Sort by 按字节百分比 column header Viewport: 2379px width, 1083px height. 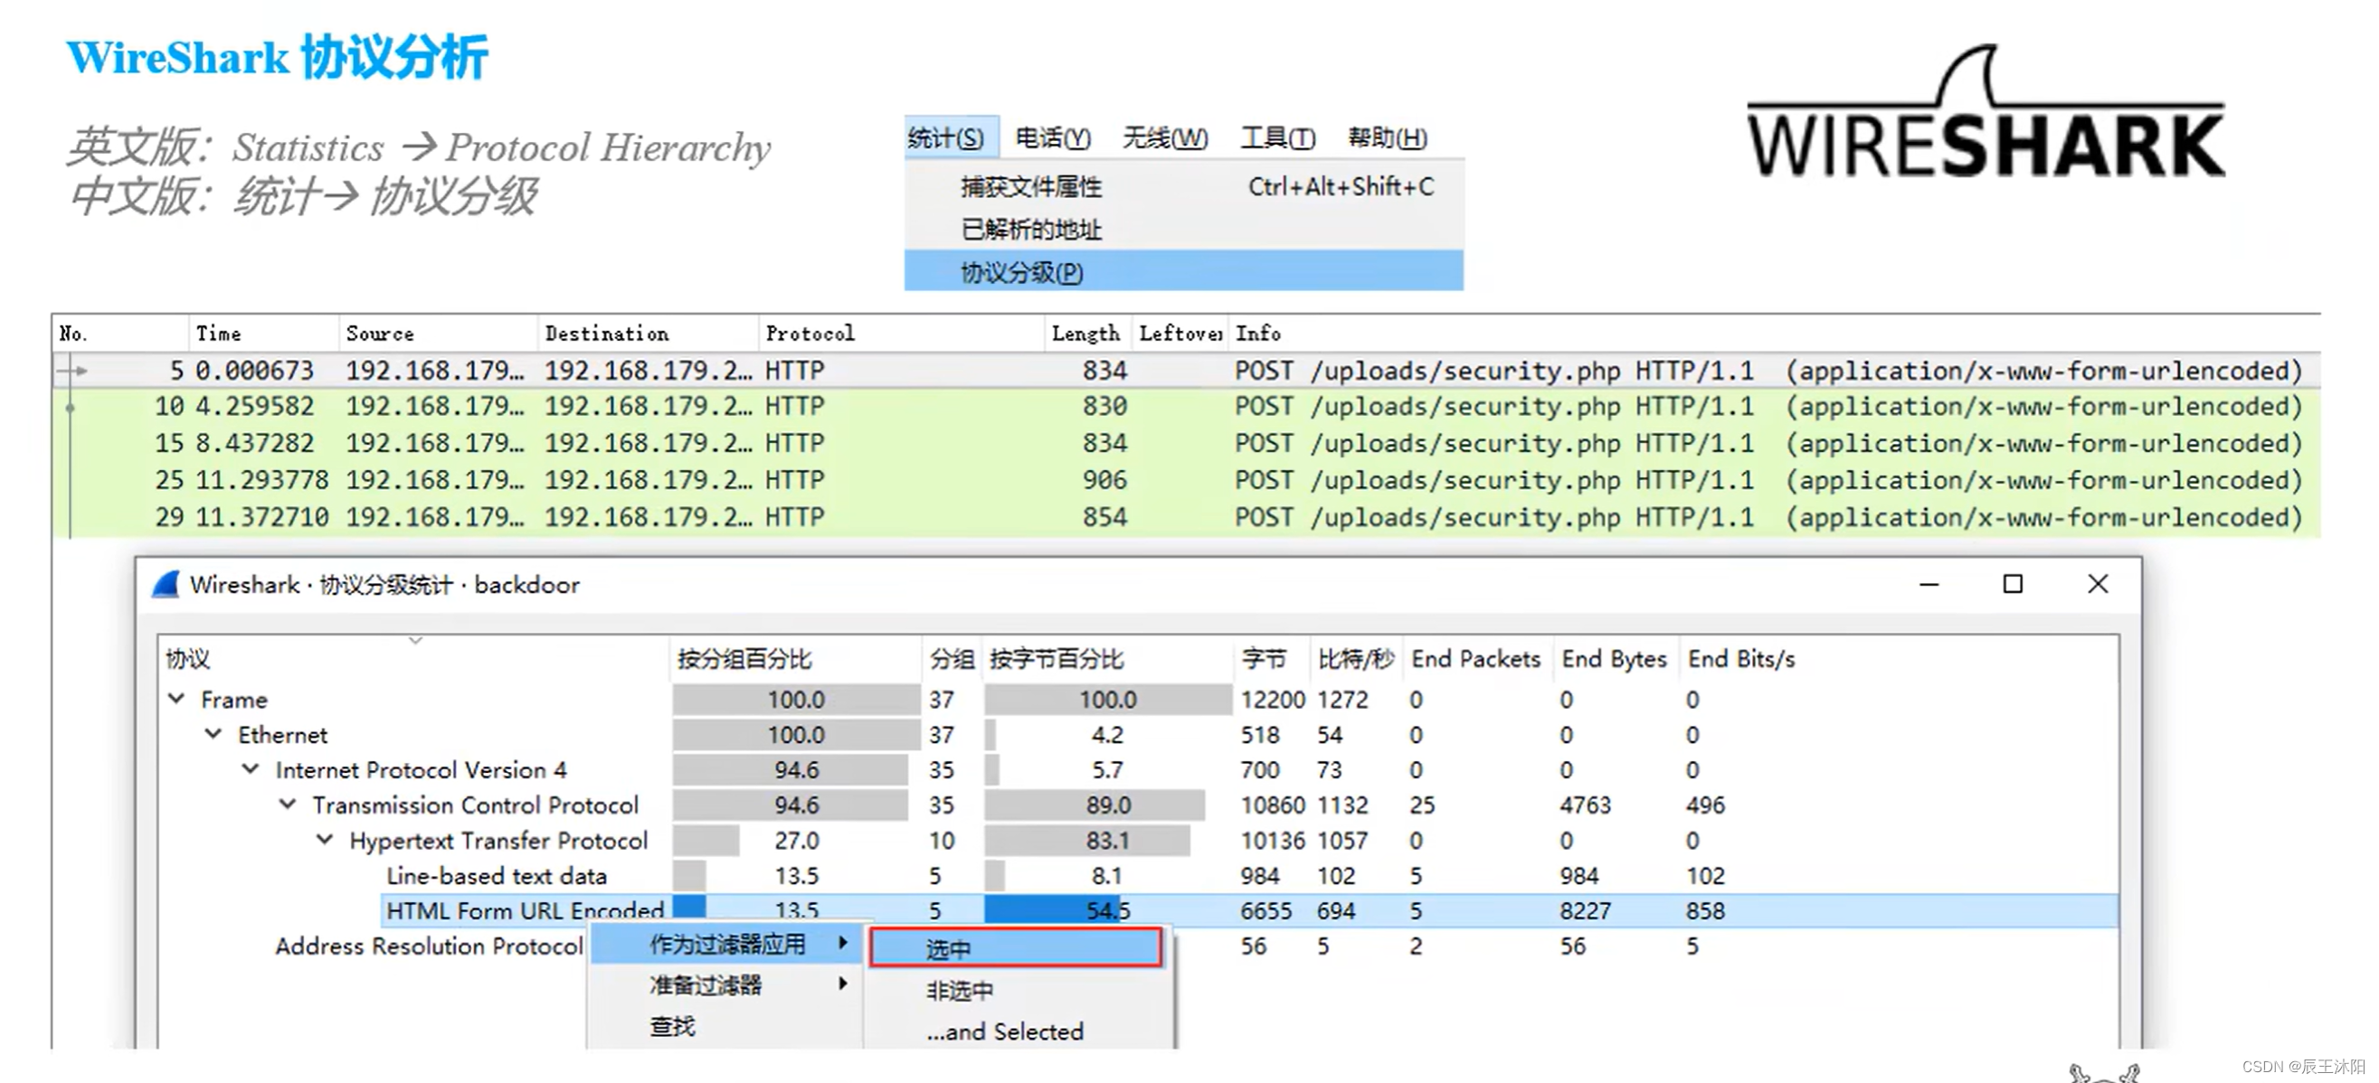pyautogui.click(x=1108, y=658)
